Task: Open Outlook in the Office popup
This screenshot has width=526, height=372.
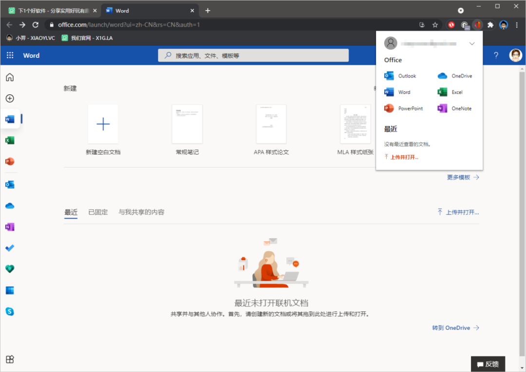Action: (400, 76)
